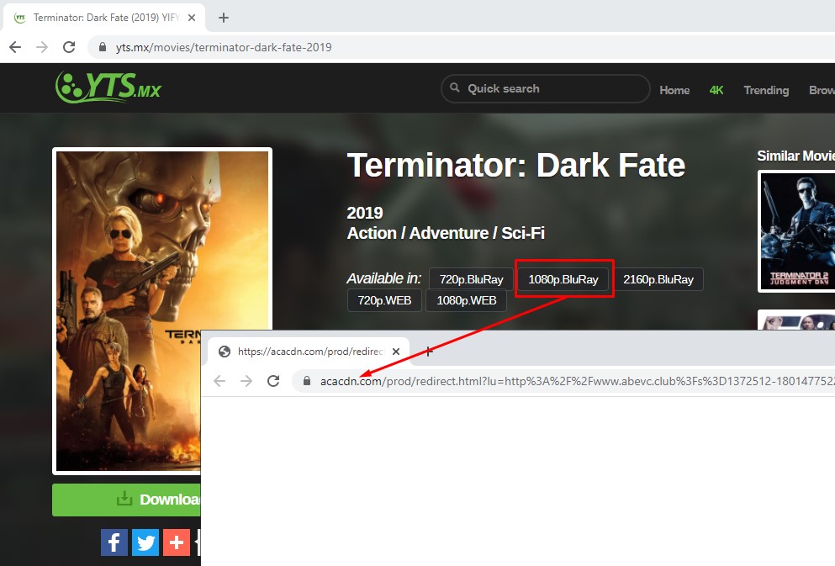
Task: Click the lock icon beside yts.mx URL
Action: coord(103,47)
